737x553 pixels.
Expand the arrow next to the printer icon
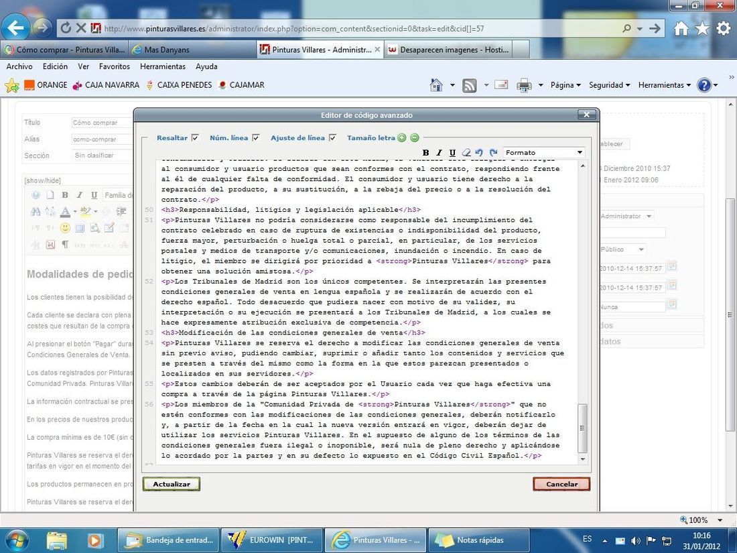(x=541, y=86)
